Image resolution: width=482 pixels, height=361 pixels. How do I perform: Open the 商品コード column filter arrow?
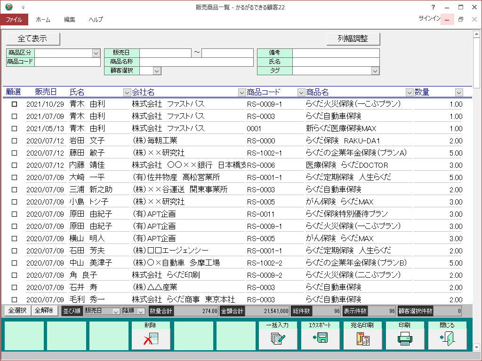[301, 92]
